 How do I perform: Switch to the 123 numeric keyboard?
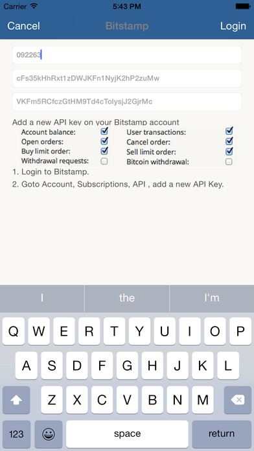(16, 434)
